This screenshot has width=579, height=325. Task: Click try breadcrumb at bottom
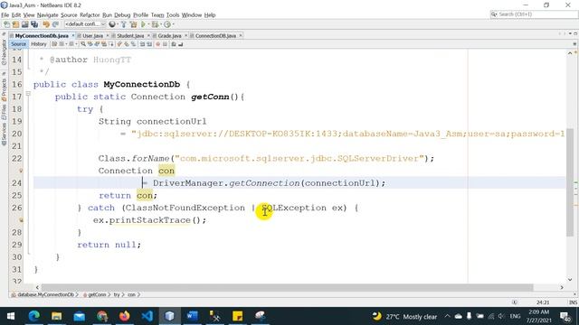point(117,295)
